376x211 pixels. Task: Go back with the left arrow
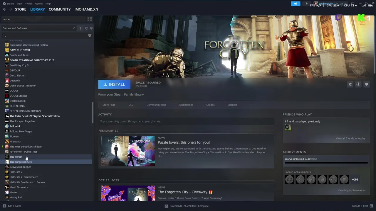4,9
